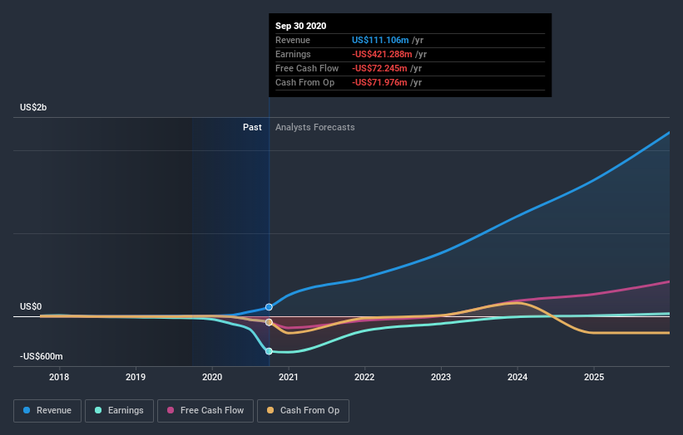Viewport: 683px width, 435px height.
Task: Click the US$2b y-axis label
Action: click(x=34, y=108)
